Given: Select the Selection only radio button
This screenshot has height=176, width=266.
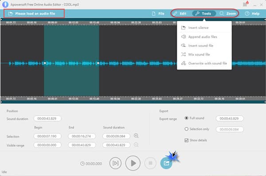Looking at the screenshot, I should [187, 129].
